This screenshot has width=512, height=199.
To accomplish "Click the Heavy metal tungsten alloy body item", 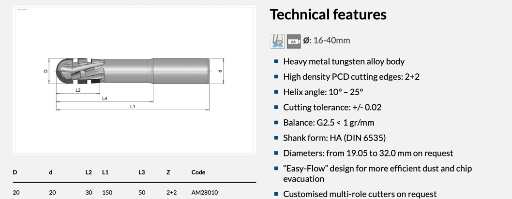I will click(344, 61).
